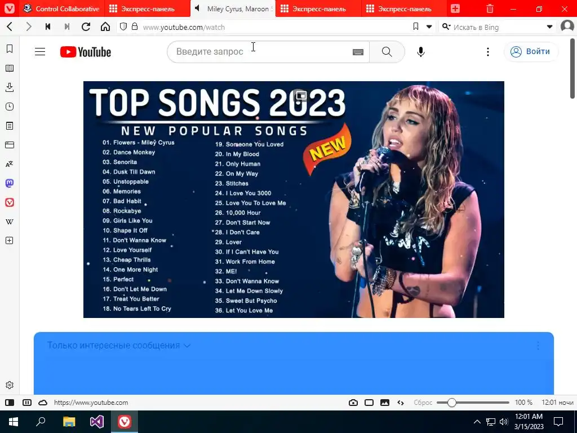577x433 pixels.
Task: Add a new web panel
Action: [x=10, y=241]
